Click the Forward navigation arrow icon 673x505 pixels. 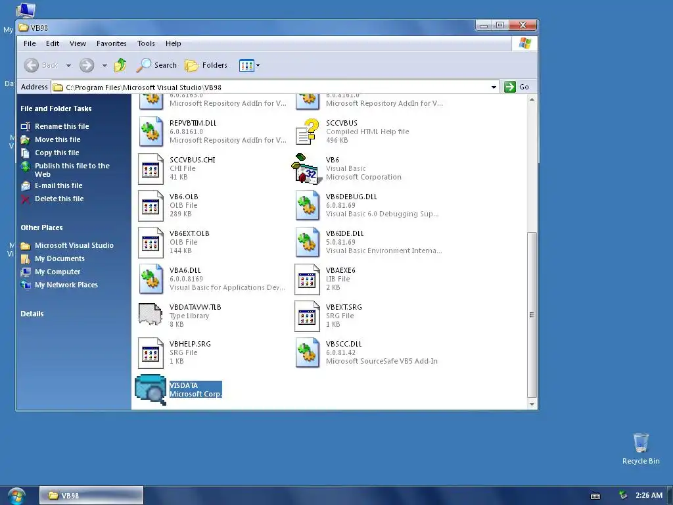87,65
